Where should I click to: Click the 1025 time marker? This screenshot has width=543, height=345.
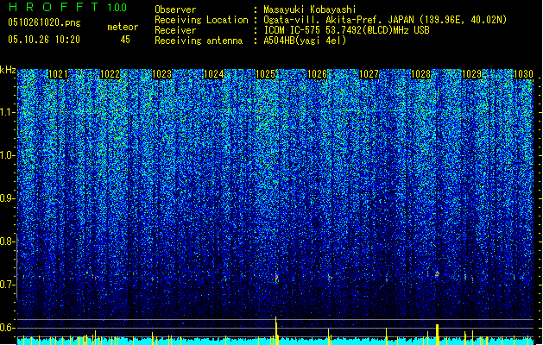[265, 74]
